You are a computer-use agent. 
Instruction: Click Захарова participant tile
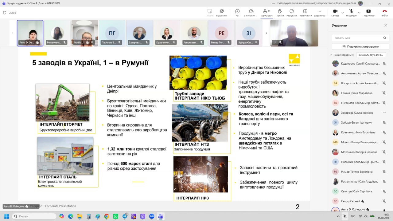click(139, 33)
